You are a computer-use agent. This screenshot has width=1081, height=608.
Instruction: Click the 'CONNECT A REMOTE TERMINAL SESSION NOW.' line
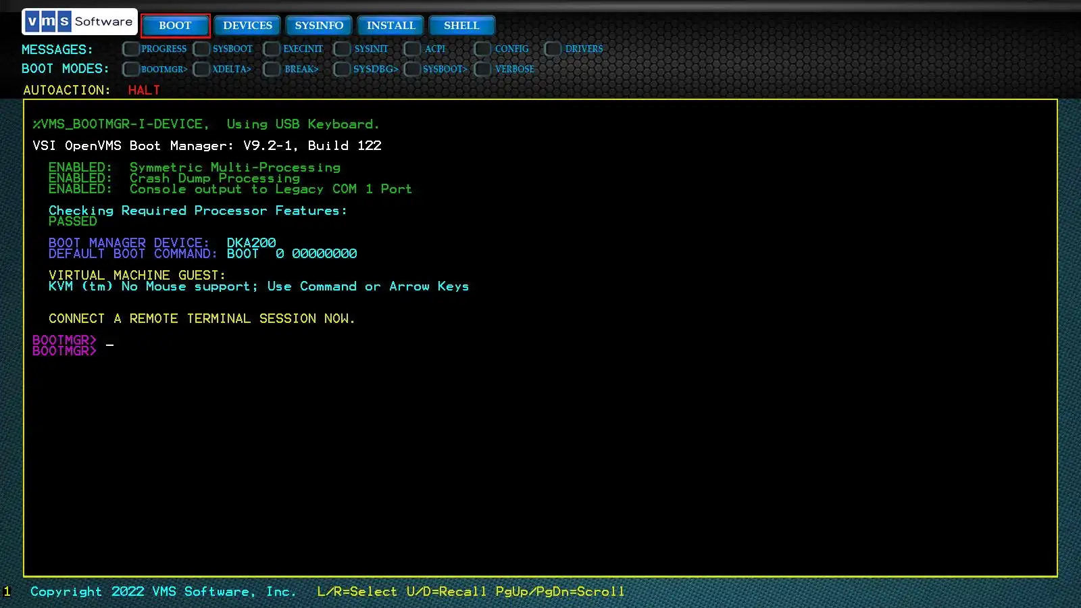(201, 318)
